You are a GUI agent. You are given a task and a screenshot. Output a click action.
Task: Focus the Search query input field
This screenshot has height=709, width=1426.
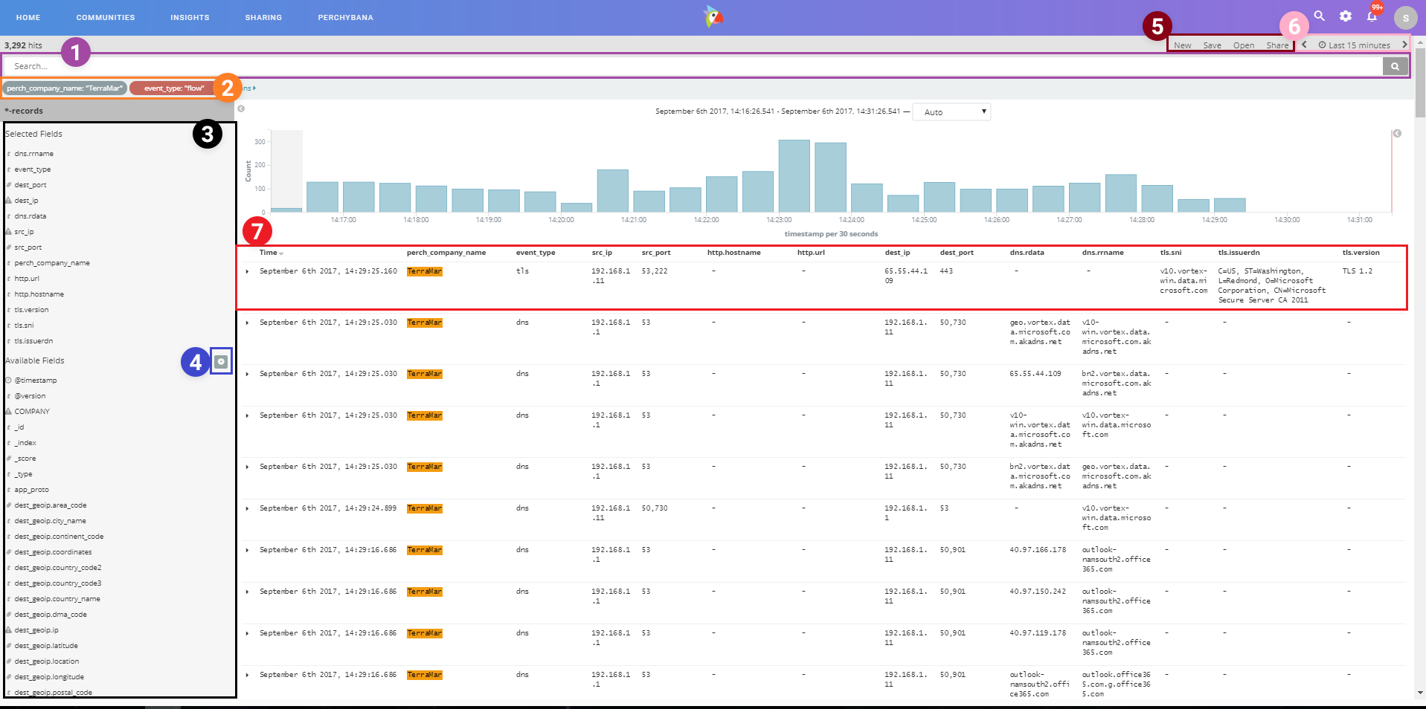tap(693, 66)
